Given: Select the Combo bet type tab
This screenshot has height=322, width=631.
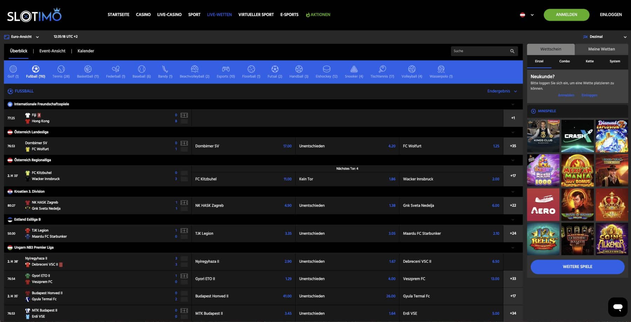Looking at the screenshot, I should (564, 61).
